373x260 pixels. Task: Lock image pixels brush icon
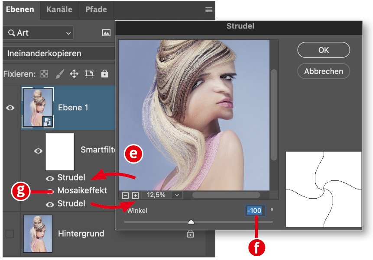click(60, 74)
